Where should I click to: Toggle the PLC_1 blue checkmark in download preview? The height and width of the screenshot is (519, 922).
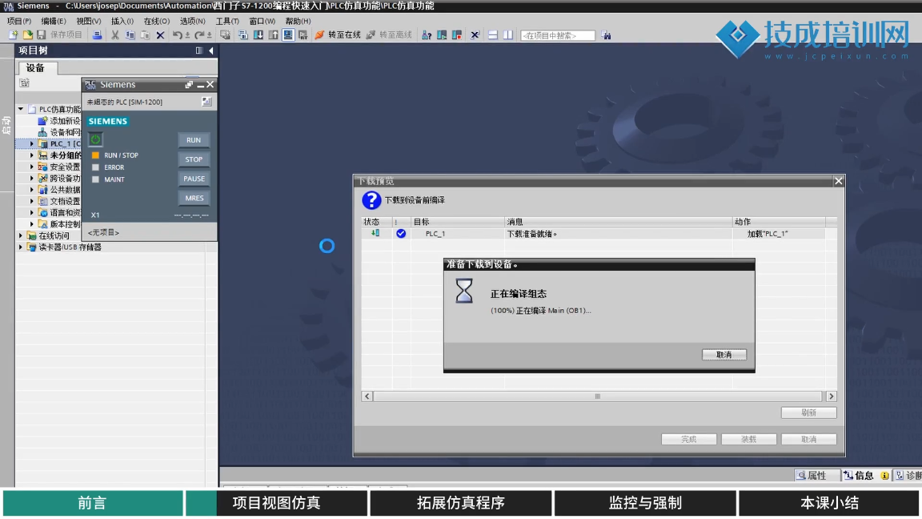click(401, 234)
